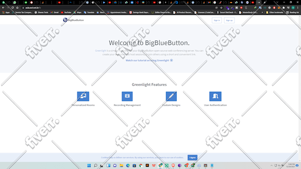Reload the page with refresh icon

(12, 8)
